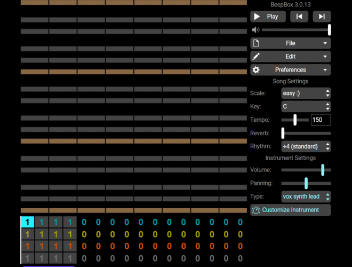Select orange channel pattern in bar four

pyautogui.click(x=70, y=246)
